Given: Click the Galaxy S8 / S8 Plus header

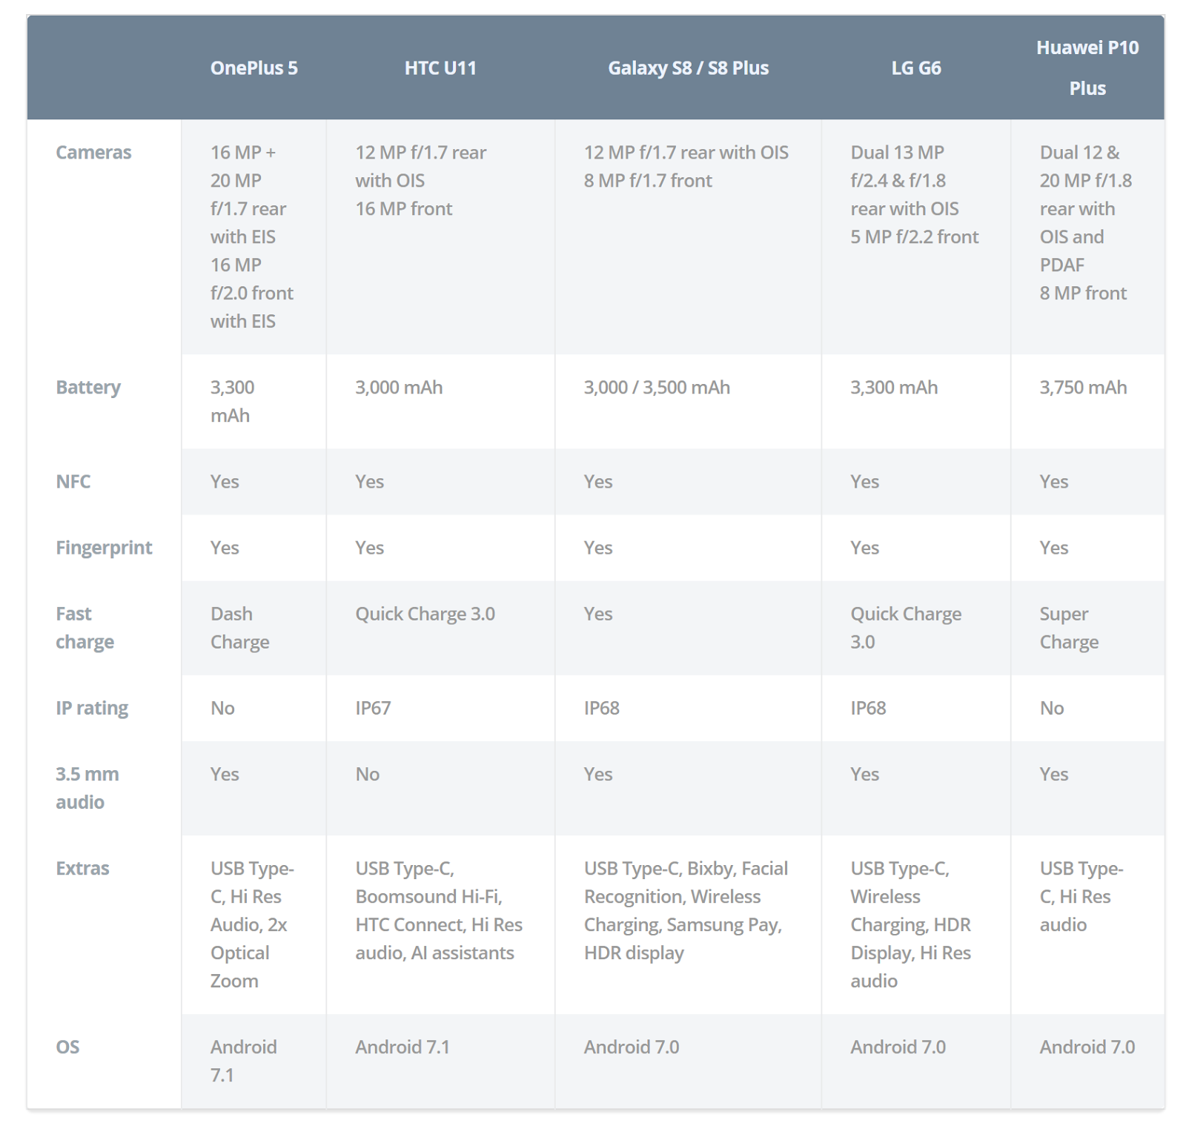Looking at the screenshot, I should pyautogui.click(x=688, y=68).
